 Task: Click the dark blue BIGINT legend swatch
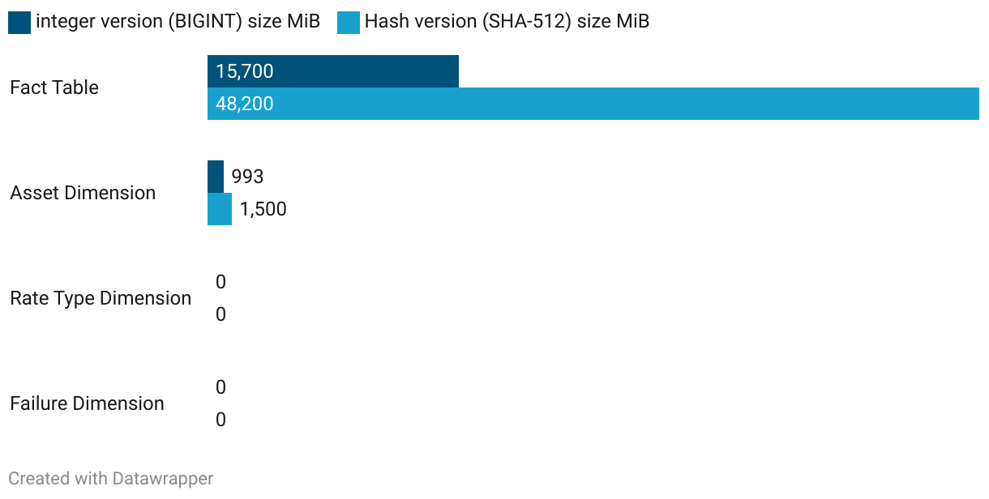point(19,23)
